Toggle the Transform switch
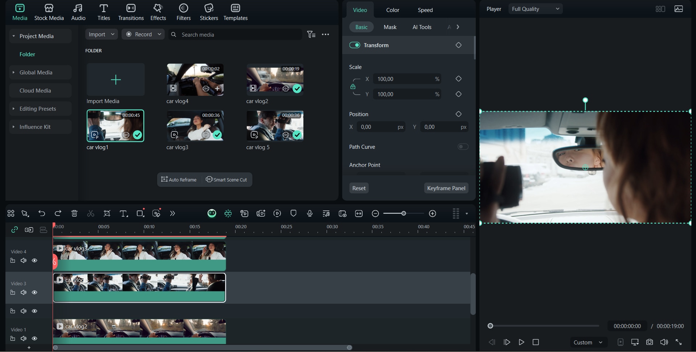This screenshot has width=696, height=352. pyautogui.click(x=355, y=45)
